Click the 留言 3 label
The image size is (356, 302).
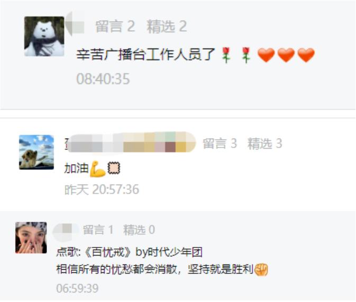[220, 143]
